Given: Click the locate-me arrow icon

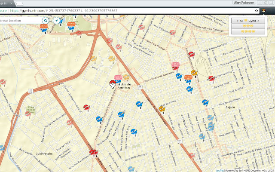Looking at the screenshot, I should coord(56,21).
